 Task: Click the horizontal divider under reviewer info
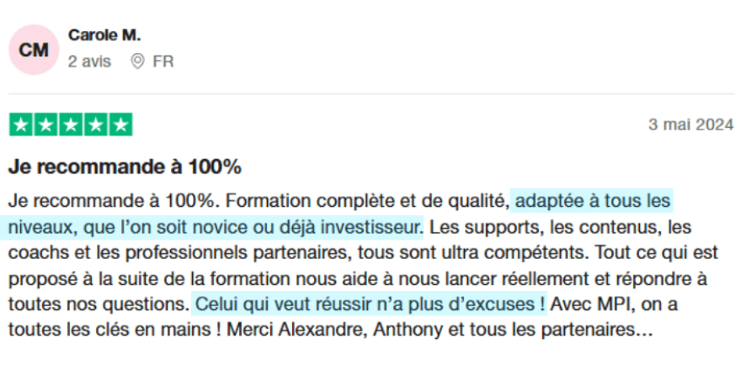[371, 93]
